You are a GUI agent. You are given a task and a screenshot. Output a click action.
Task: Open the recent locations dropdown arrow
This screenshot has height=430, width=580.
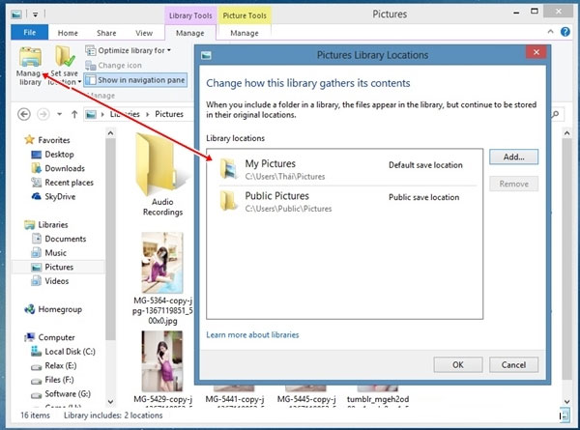[x=59, y=114]
